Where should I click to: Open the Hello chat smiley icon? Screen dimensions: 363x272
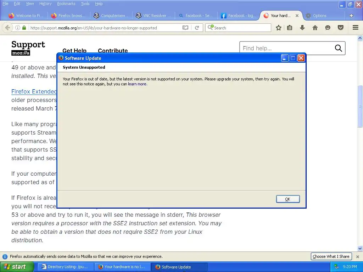328,28
